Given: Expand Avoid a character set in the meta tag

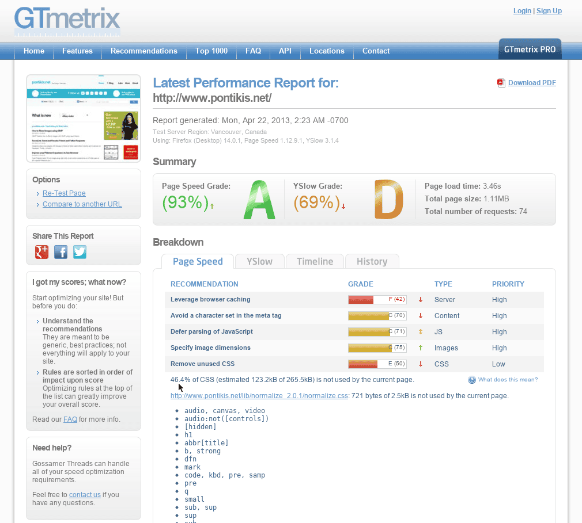Looking at the screenshot, I should click(226, 315).
